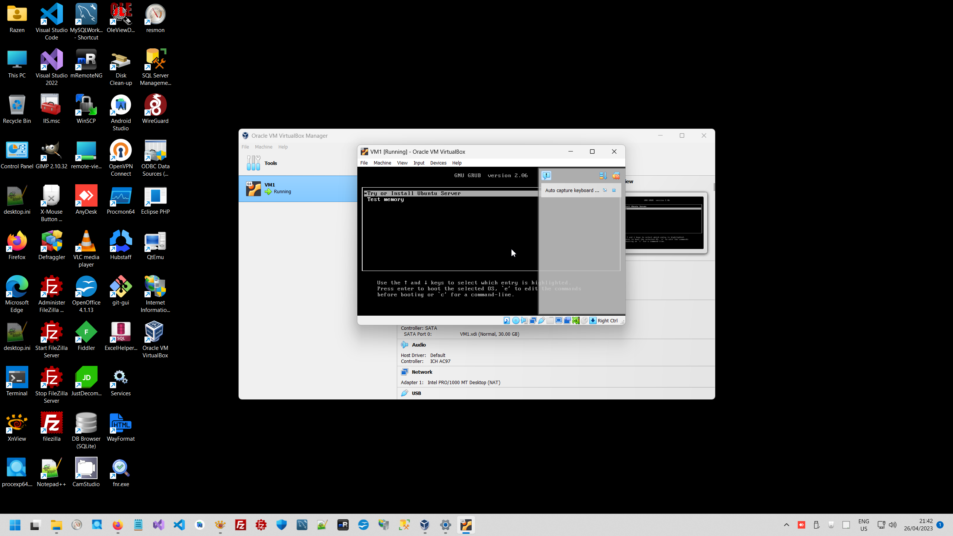Click the Network section header
This screenshot has width=953, height=536.
[422, 372]
